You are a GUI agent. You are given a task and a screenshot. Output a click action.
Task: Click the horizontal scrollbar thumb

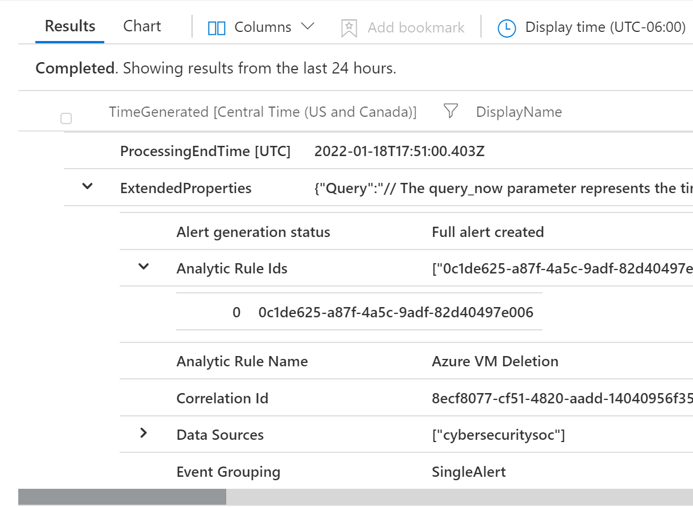[122, 496]
